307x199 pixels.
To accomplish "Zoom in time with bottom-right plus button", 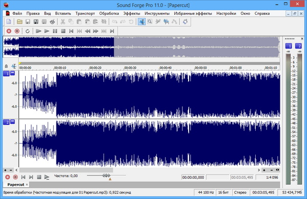I will click(x=264, y=170).
